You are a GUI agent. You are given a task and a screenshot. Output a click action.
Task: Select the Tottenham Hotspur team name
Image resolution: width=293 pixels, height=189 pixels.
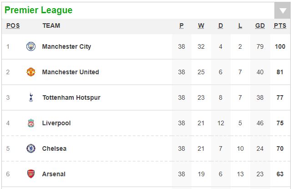pyautogui.click(x=71, y=97)
